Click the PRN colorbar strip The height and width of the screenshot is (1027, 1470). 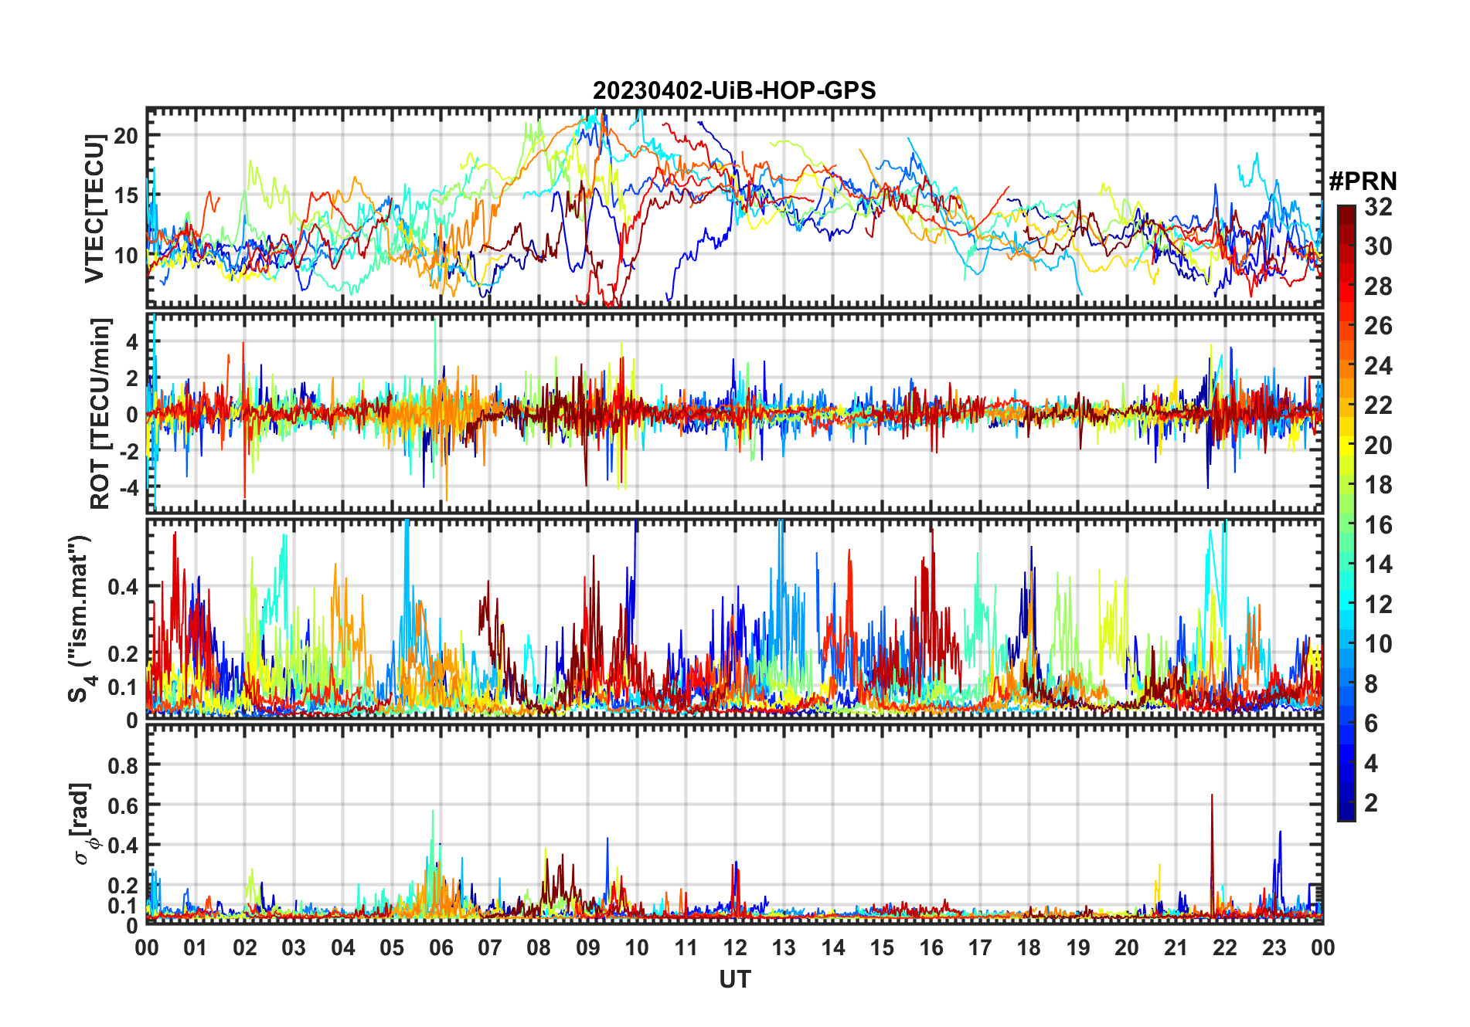pos(1346,513)
